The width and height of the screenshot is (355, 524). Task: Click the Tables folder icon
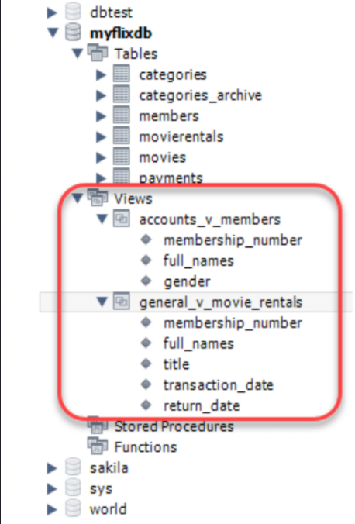(x=97, y=53)
